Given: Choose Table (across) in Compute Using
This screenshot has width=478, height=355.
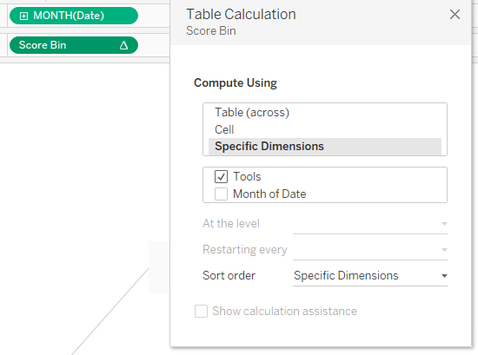Looking at the screenshot, I should pyautogui.click(x=325, y=112).
